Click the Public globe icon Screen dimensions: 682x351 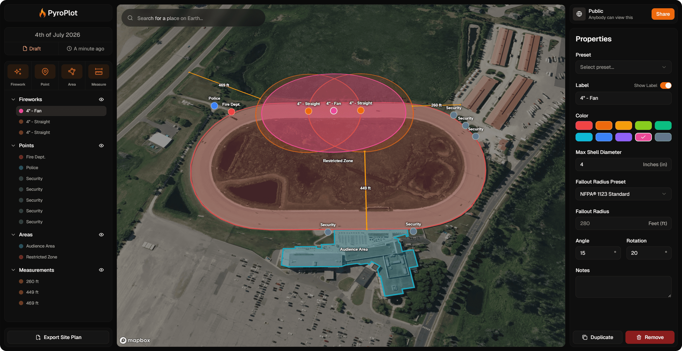[x=579, y=14]
